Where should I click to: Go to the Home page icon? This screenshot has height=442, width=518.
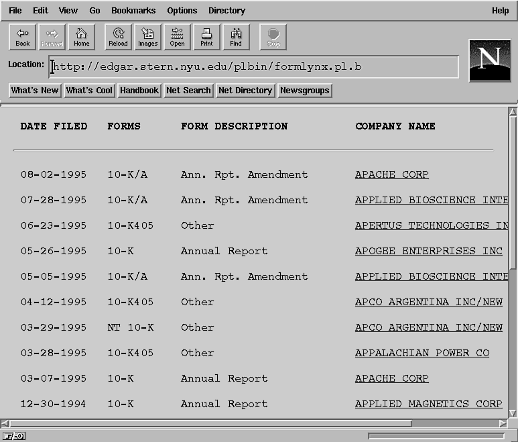81,37
